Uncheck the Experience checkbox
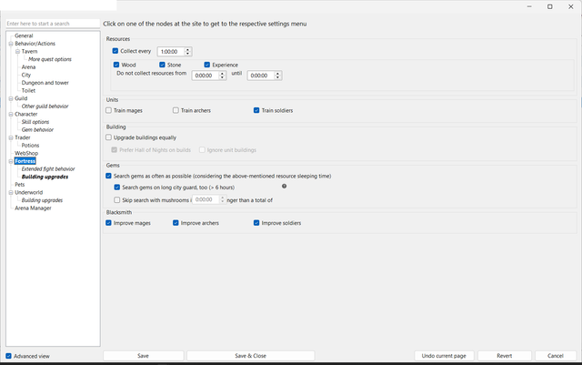 (207, 65)
